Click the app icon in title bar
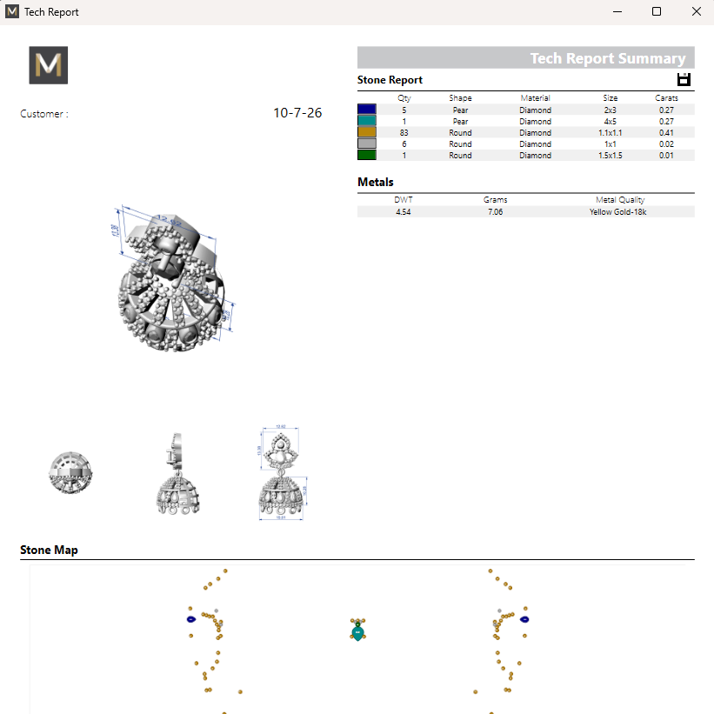This screenshot has width=714, height=714. click(12, 11)
